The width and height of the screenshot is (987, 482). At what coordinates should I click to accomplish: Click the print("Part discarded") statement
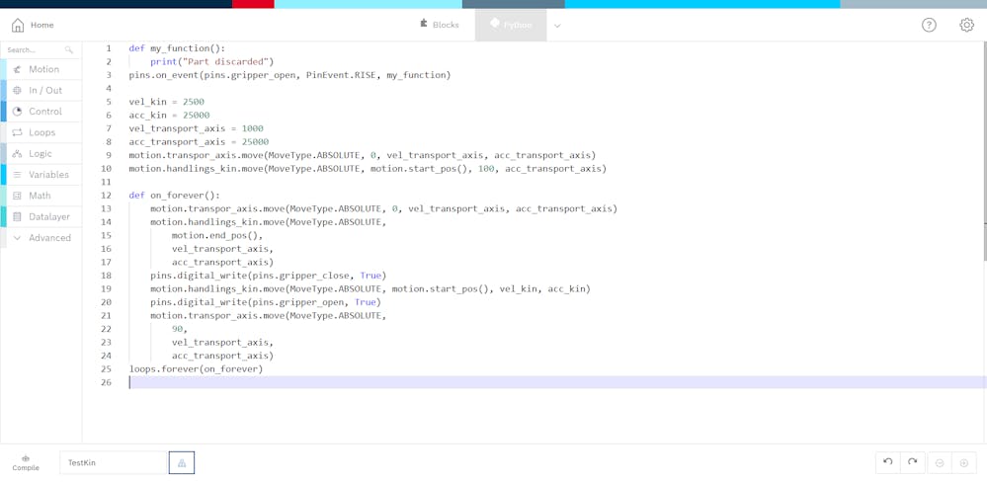click(212, 61)
